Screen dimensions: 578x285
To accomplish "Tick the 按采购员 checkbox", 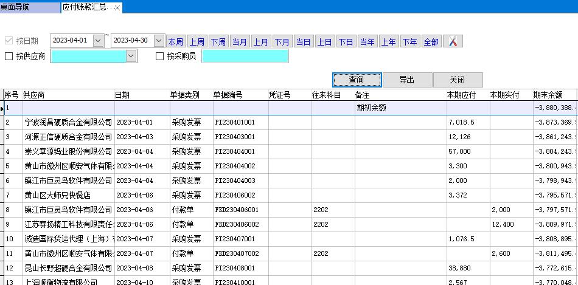I will (x=160, y=57).
